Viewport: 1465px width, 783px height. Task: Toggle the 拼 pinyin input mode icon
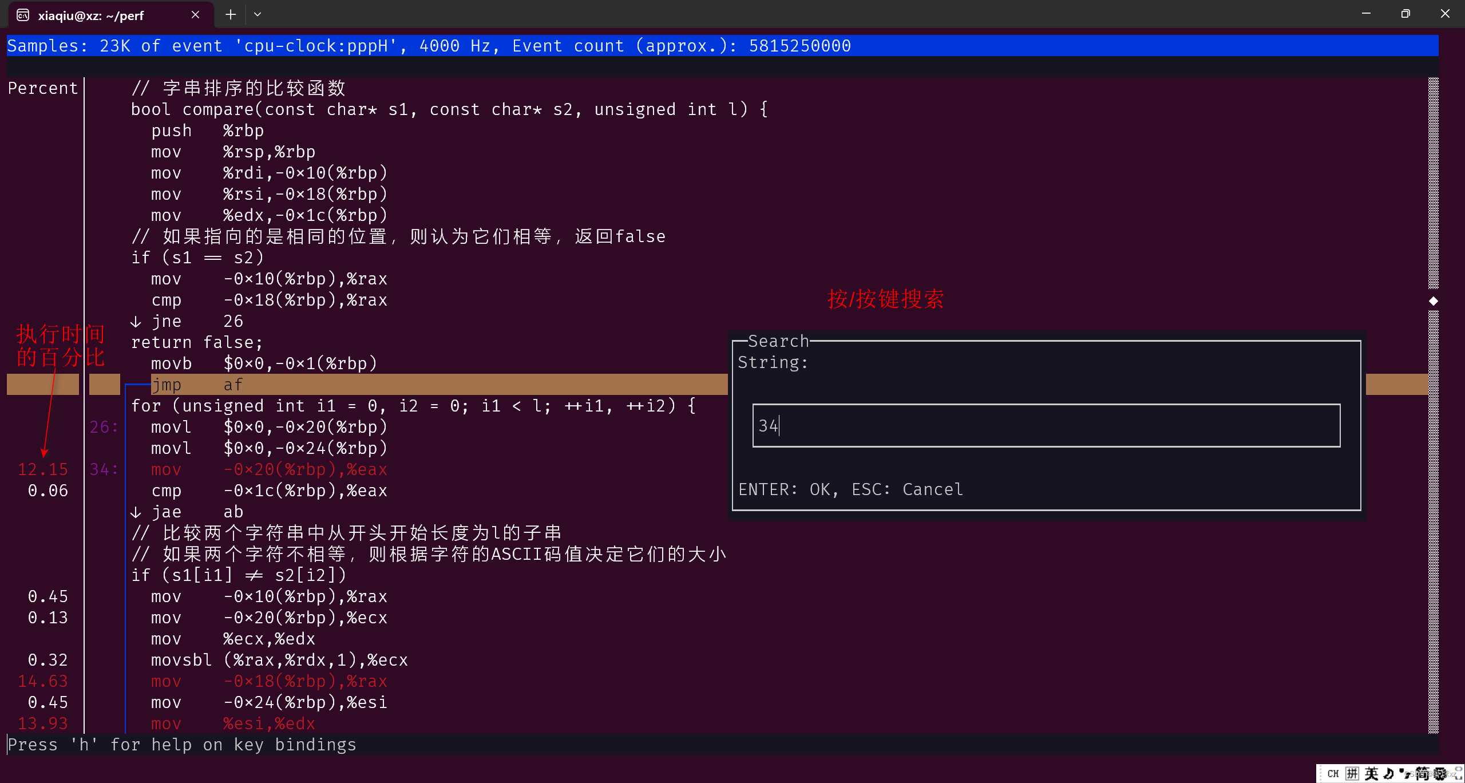click(1352, 774)
